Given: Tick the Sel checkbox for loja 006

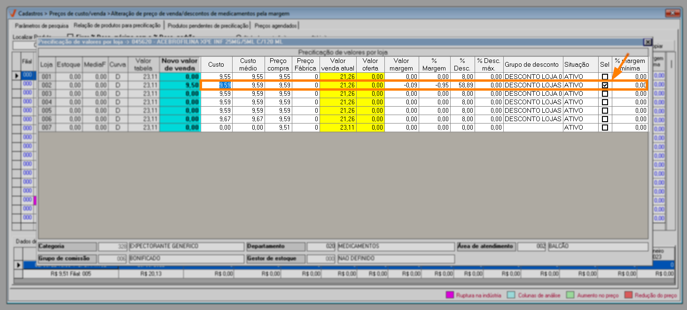Looking at the screenshot, I should pyautogui.click(x=605, y=119).
